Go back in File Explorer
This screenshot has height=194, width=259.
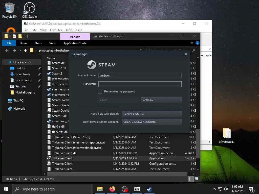pyautogui.click(x=7, y=51)
